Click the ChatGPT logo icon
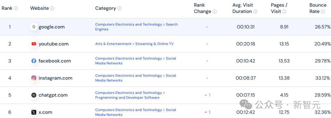331x118 pixels. click(34, 95)
